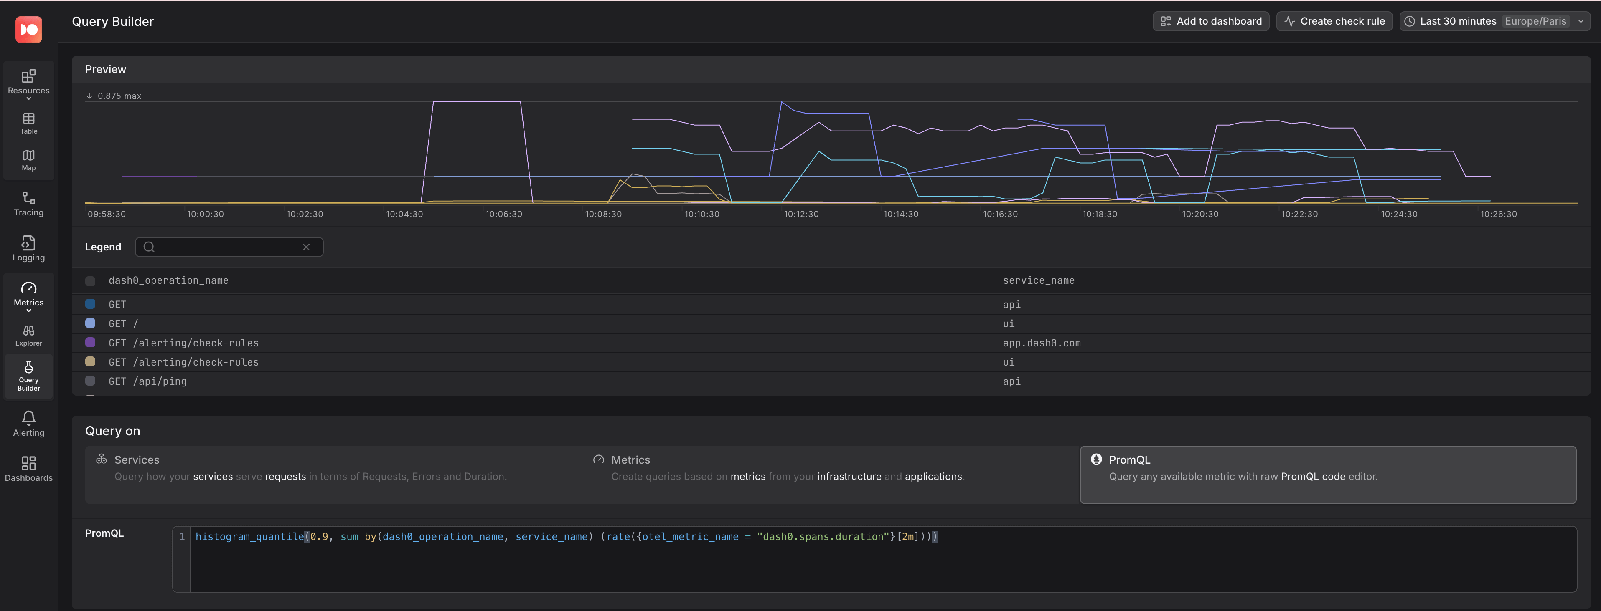Click the Preview panel title
This screenshot has width=1601, height=611.
(x=106, y=70)
